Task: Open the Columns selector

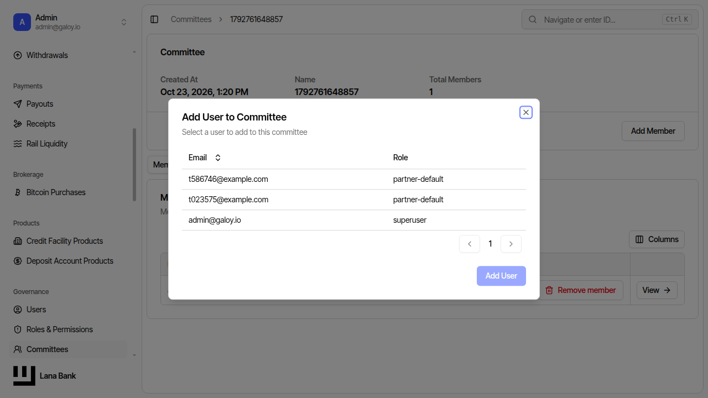Action: coord(657,239)
